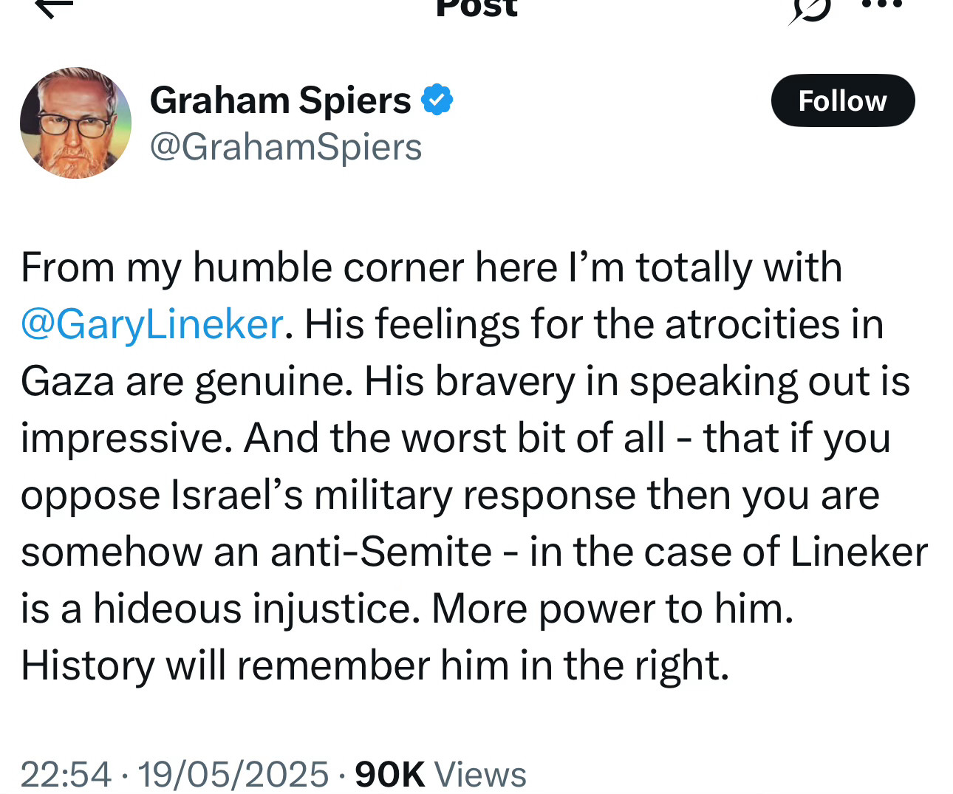Image resolution: width=953 pixels, height=794 pixels.
Task: Open the Graham Spiers display name
Action: 280,100
